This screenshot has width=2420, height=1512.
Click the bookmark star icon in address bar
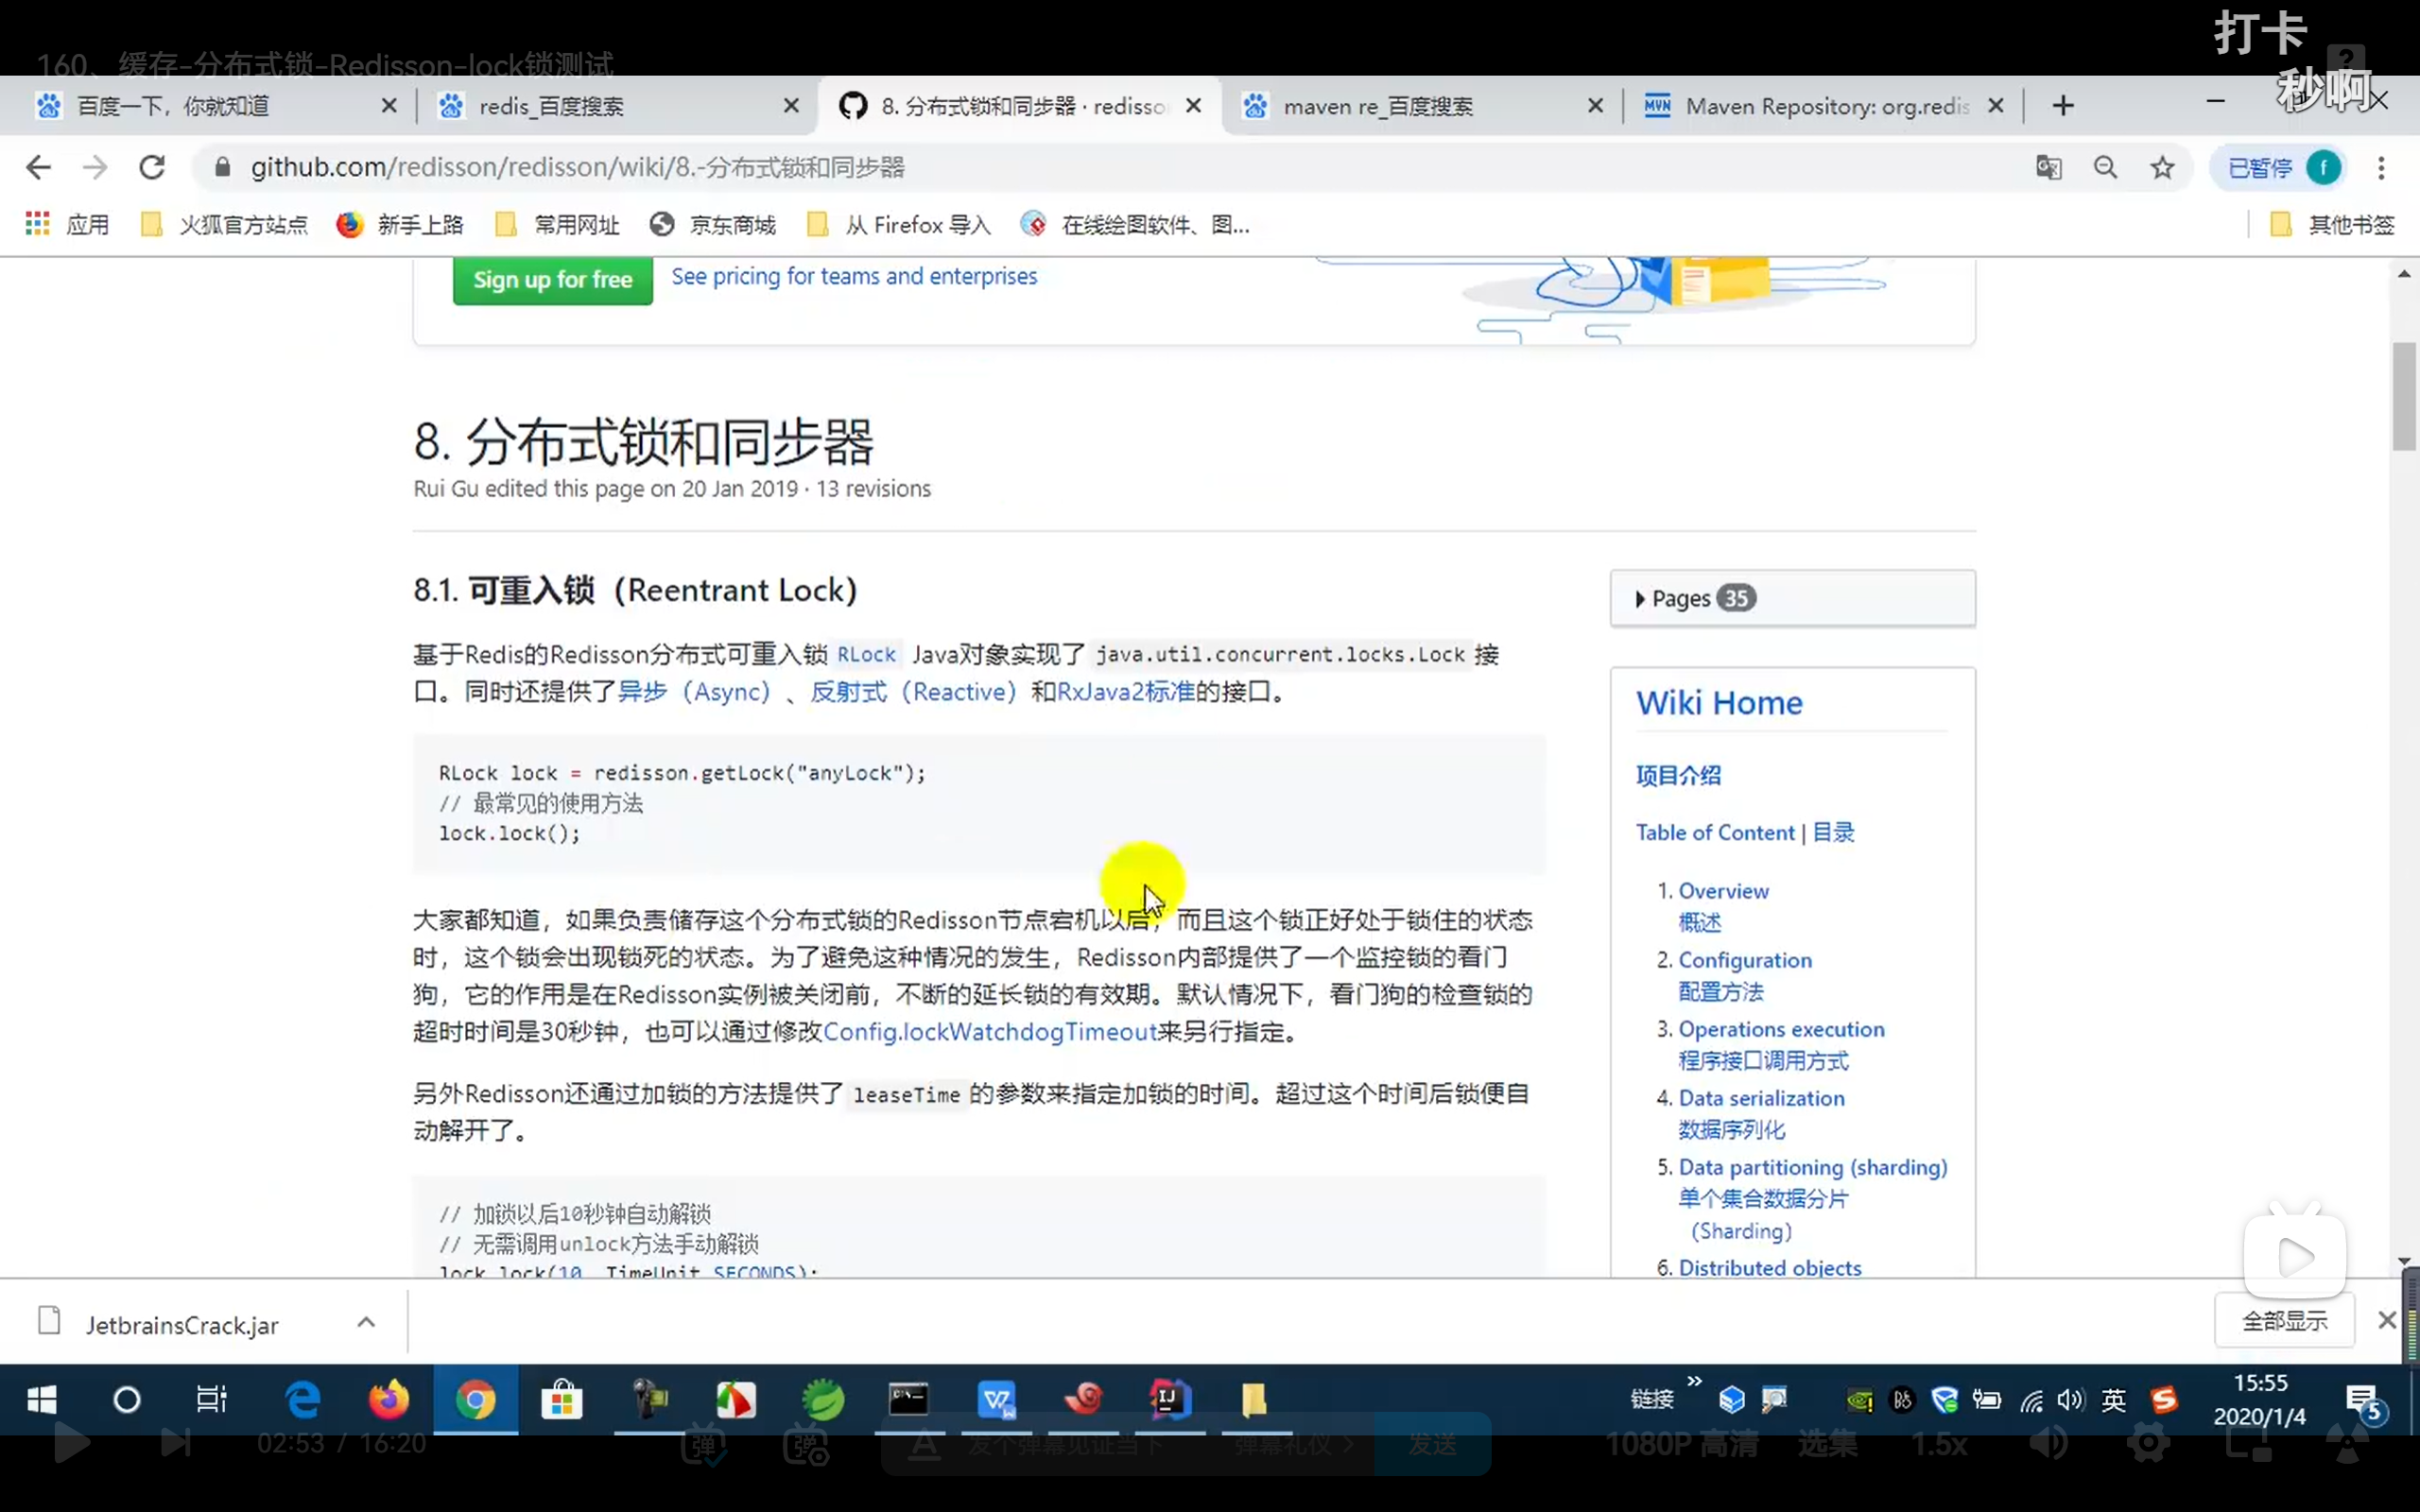(2162, 167)
